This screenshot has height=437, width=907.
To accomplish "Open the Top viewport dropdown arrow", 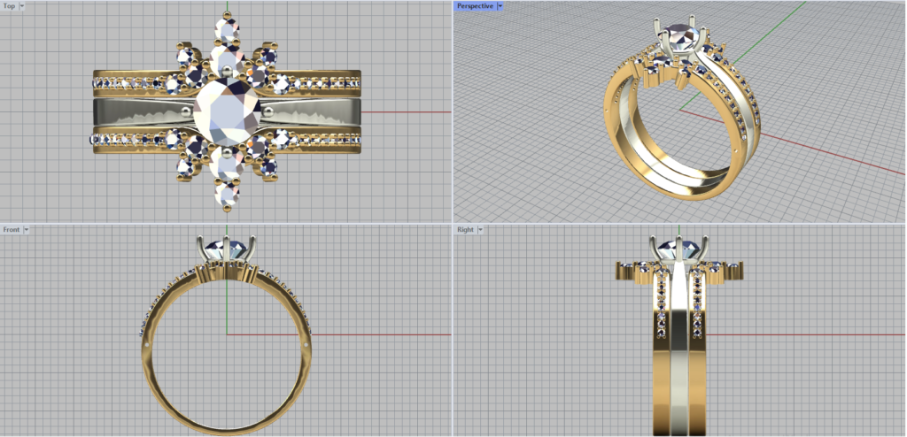I will pyautogui.click(x=22, y=5).
